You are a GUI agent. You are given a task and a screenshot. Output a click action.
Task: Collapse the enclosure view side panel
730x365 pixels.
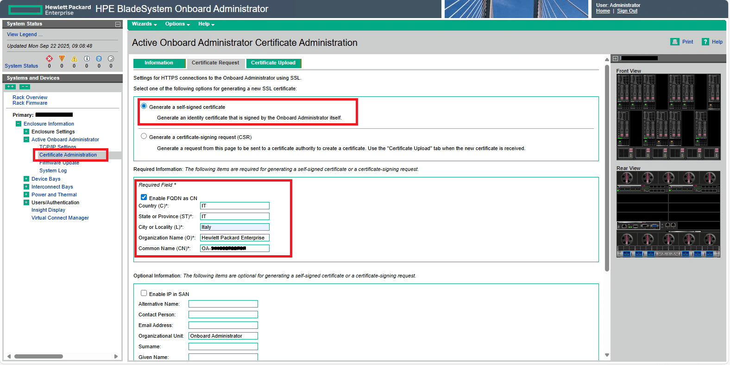click(615, 58)
